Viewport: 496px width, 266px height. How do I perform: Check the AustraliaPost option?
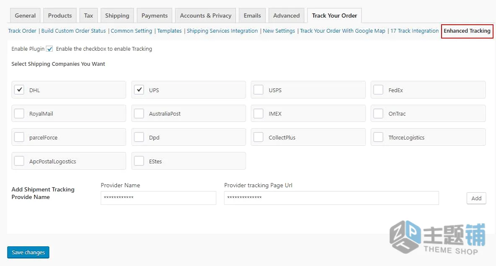click(x=139, y=114)
